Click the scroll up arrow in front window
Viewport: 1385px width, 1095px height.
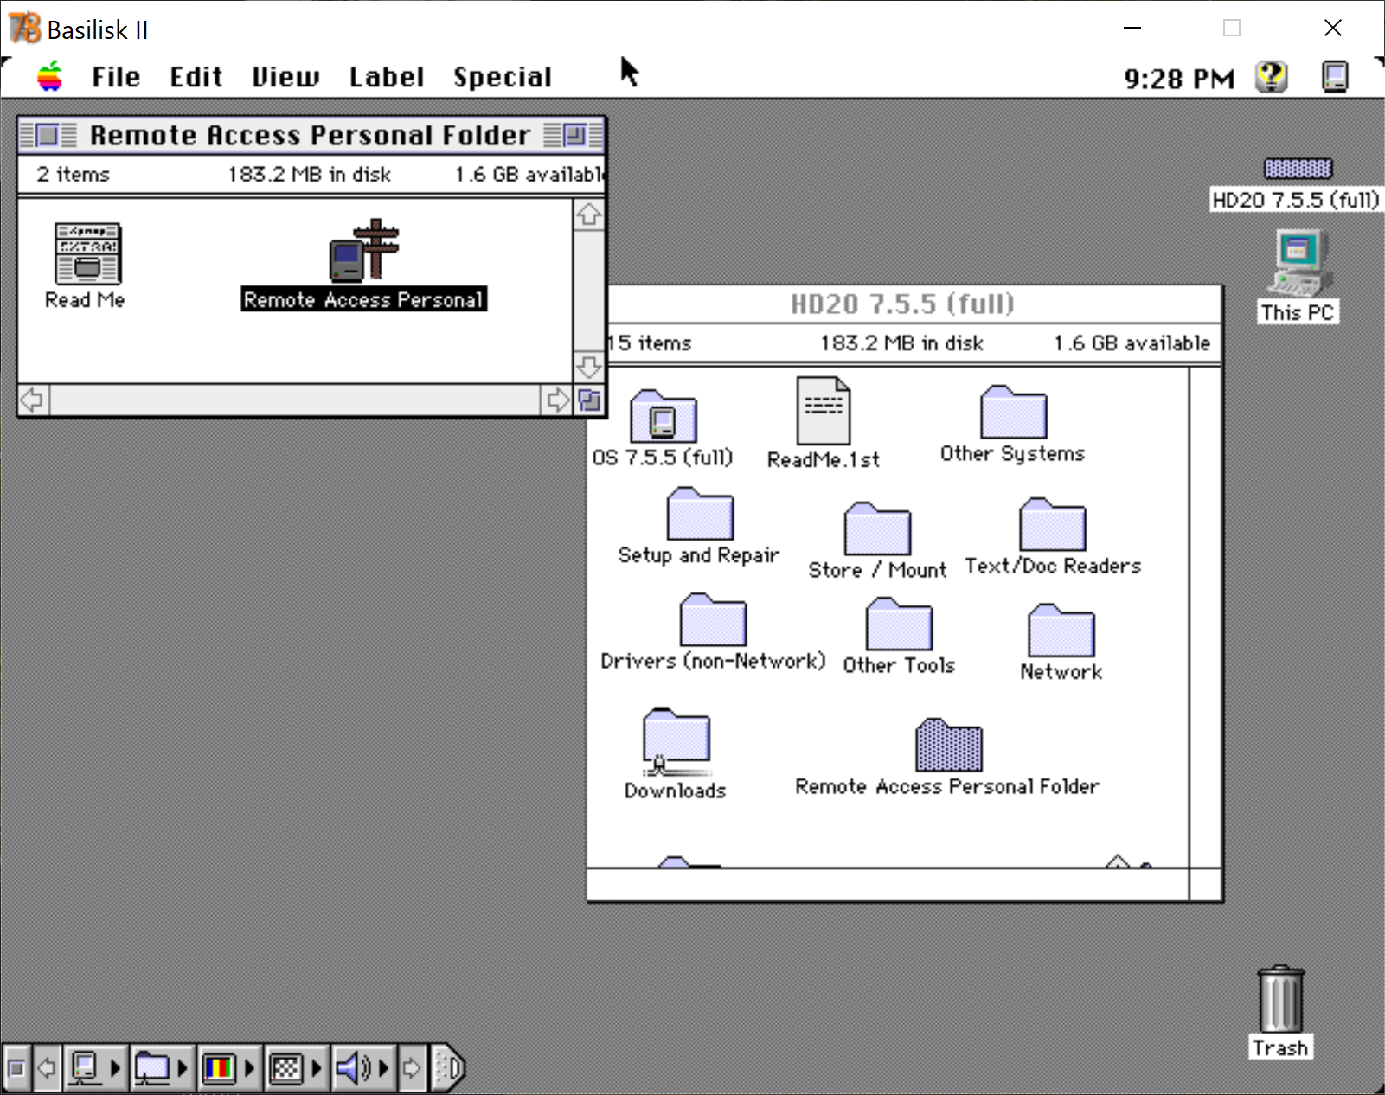[x=588, y=215]
